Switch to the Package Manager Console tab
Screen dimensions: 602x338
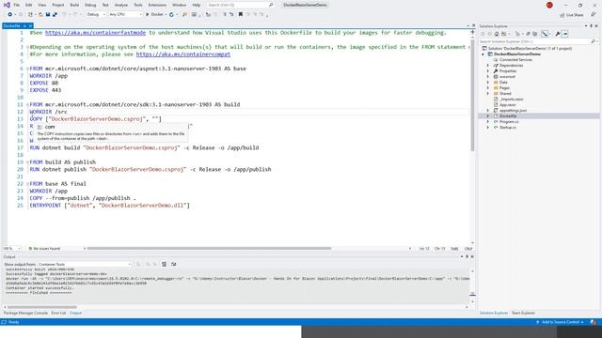click(x=25, y=313)
